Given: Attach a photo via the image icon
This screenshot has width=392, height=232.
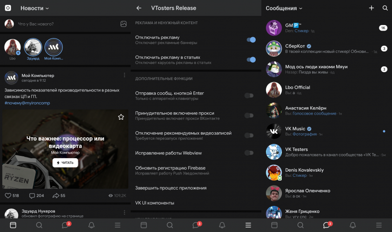Looking at the screenshot, I should click(x=123, y=24).
